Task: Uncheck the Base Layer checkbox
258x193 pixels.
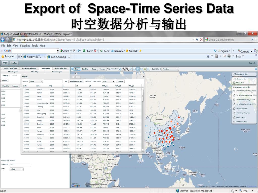Action: [x=234, y=82]
